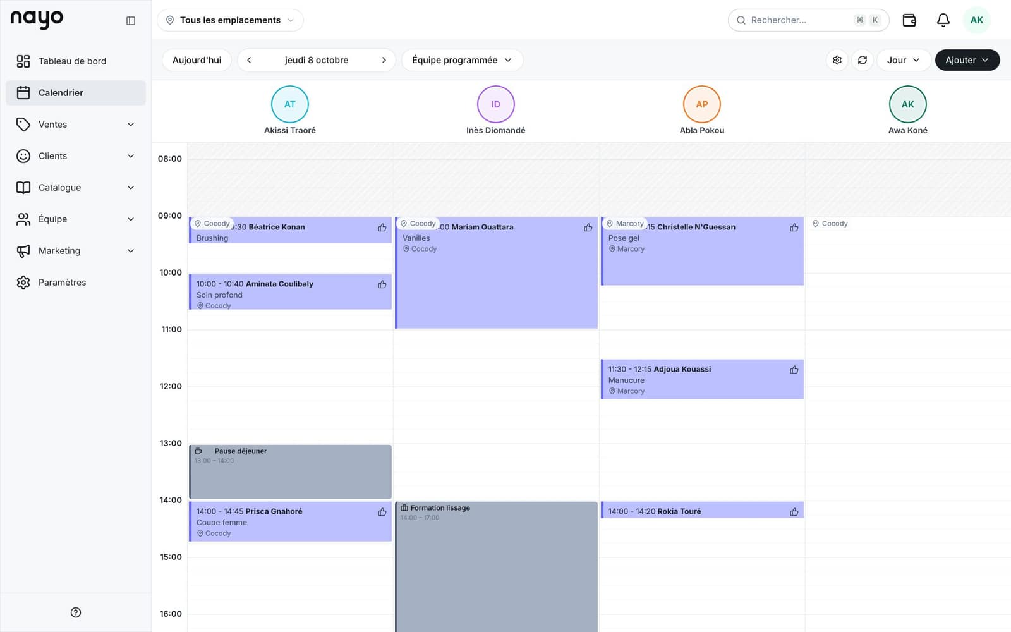Select Inès Diomandé ID avatar
1011x632 pixels.
click(x=495, y=104)
